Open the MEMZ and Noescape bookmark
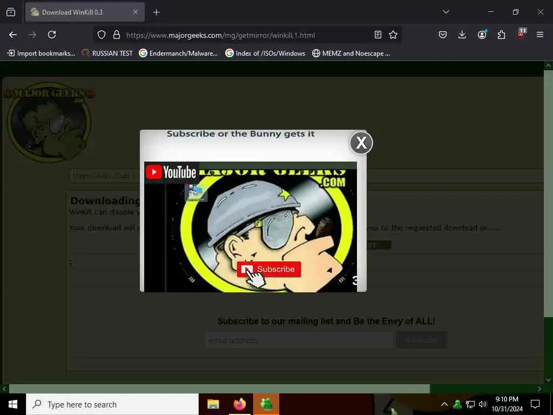553x415 pixels. coord(351,53)
